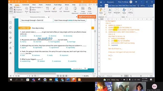Click Share button in Word
The width and height of the screenshot is (163, 91).
click(x=151, y=6)
